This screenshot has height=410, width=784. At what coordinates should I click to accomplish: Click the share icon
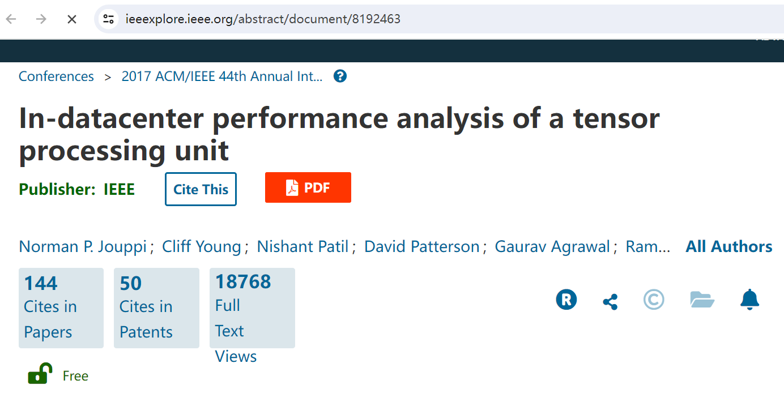point(610,301)
